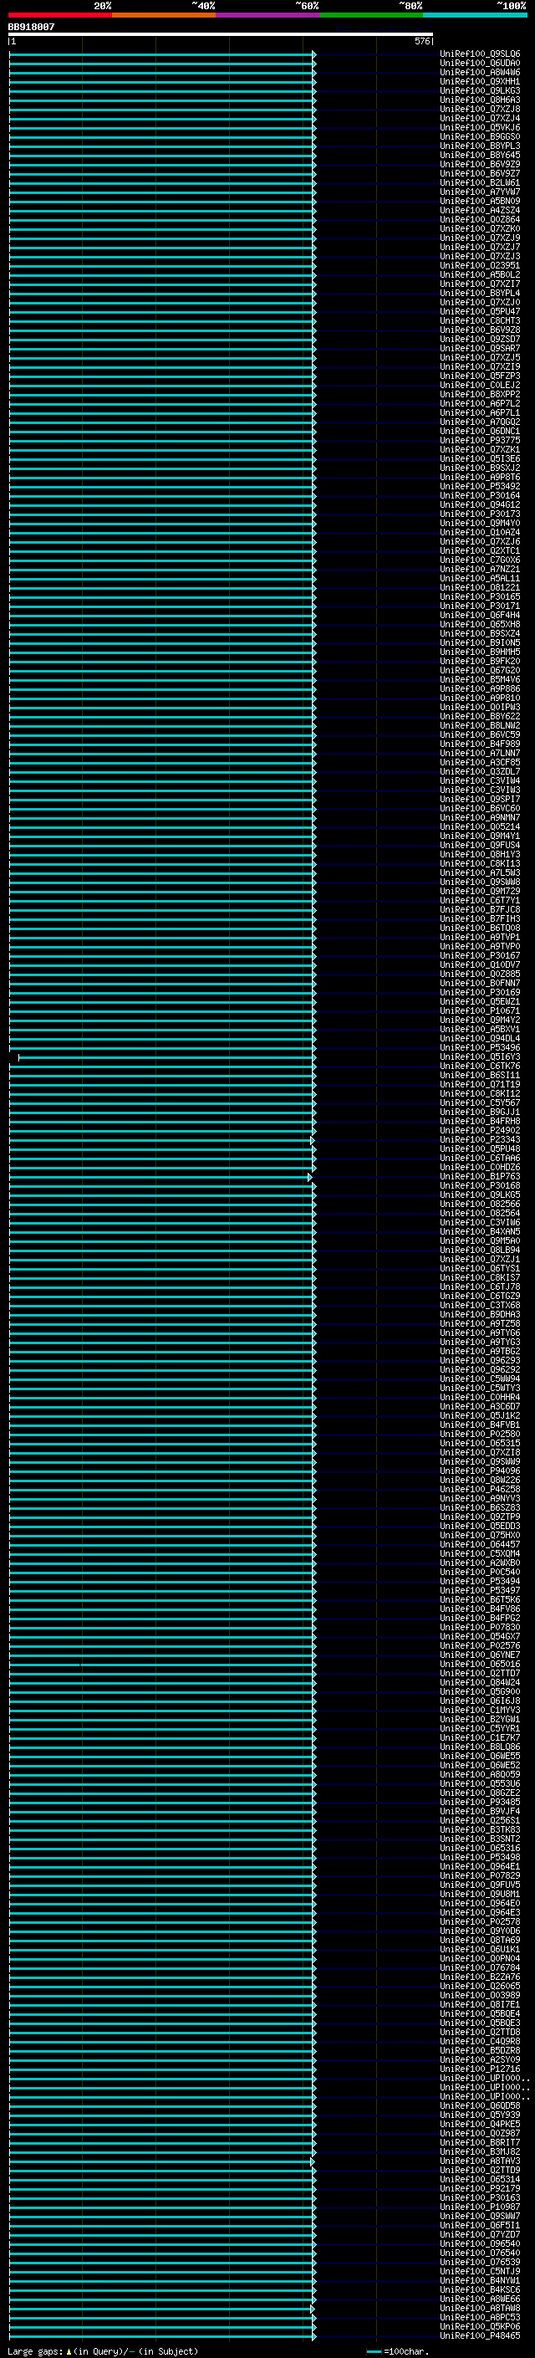Click the white query sequence ruler bar
The height and width of the screenshot is (2358, 535).
(221, 35)
